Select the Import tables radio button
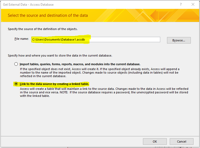Viewport: 200px width, 148px height. click(16, 64)
